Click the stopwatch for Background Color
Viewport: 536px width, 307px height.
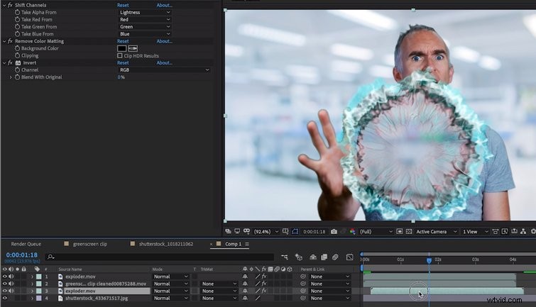point(18,48)
